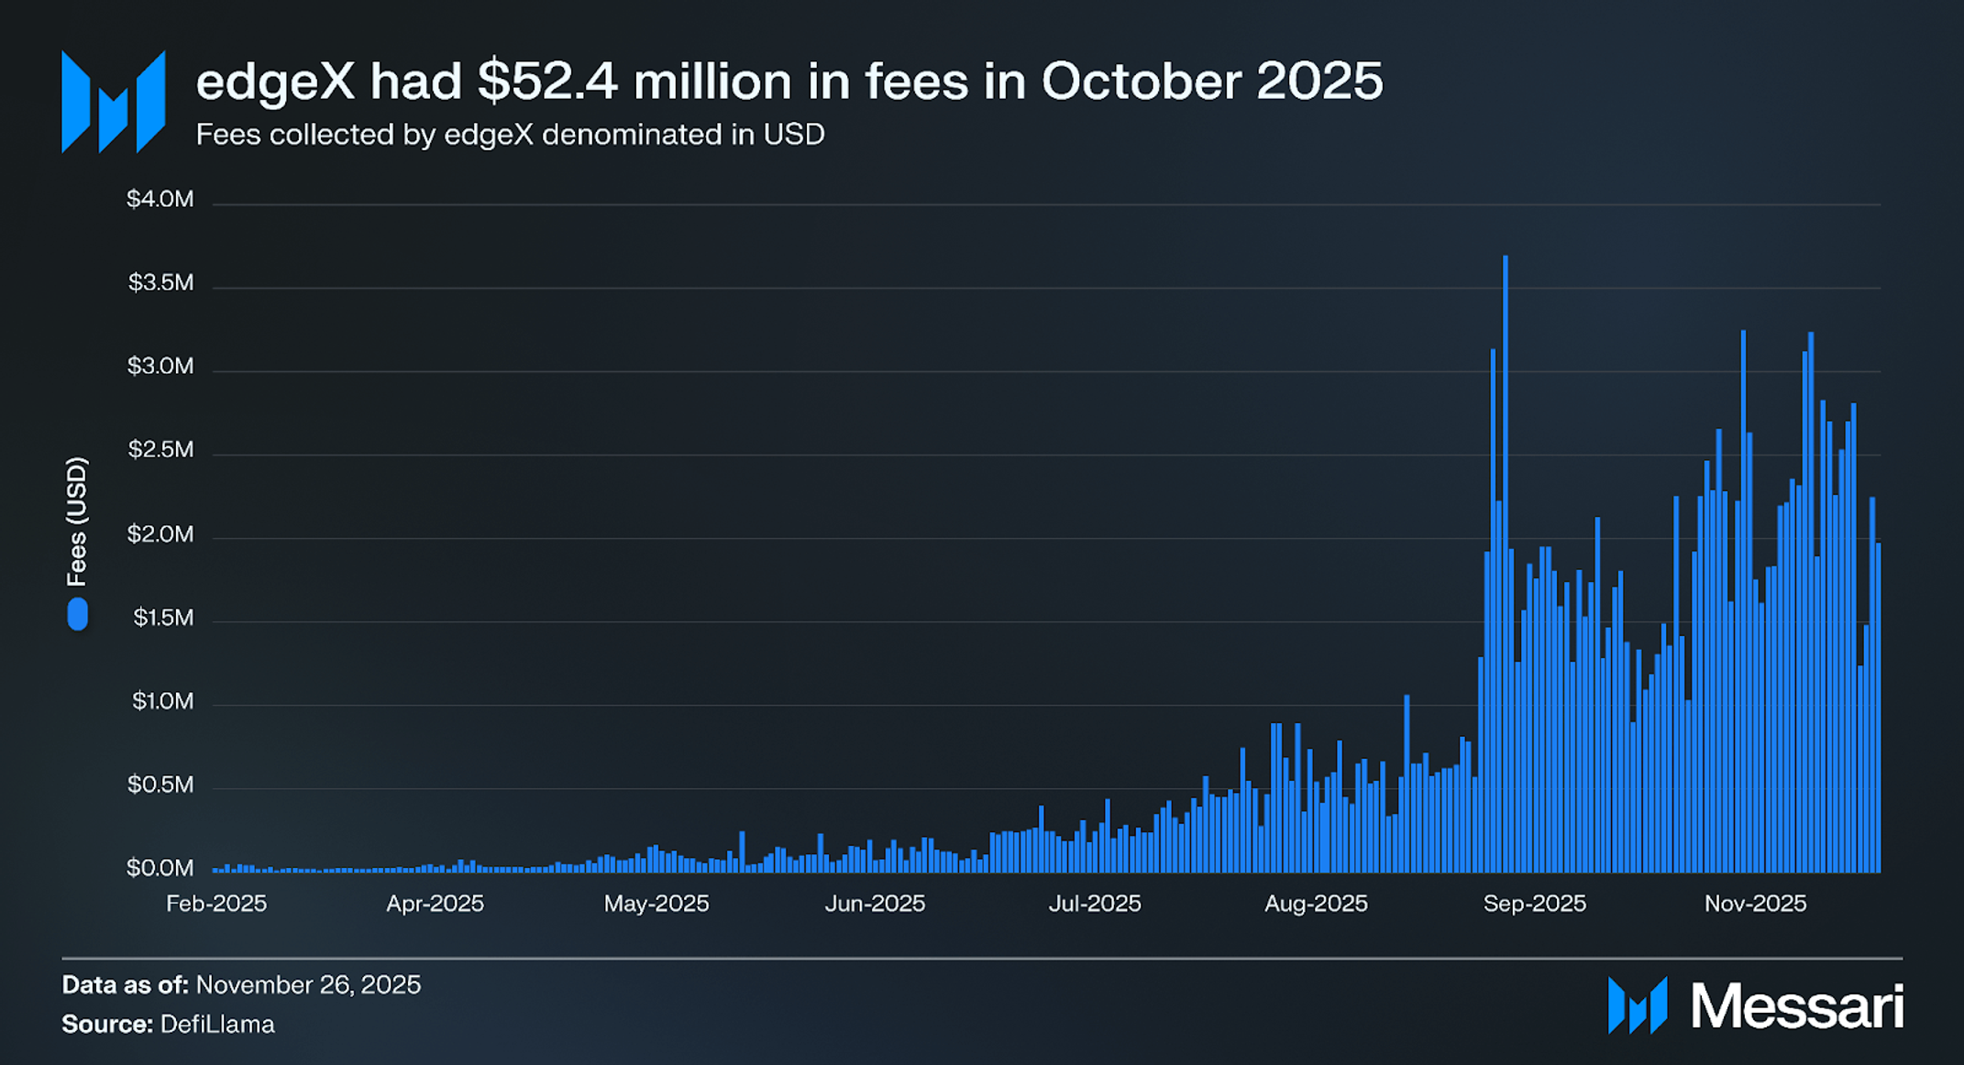Click the Apr-2025 x-axis label
This screenshot has height=1065, width=1964.
[435, 904]
